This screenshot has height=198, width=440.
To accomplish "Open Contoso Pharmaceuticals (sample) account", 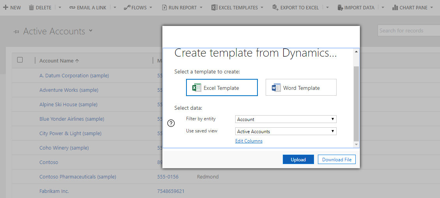I will 78,177.
